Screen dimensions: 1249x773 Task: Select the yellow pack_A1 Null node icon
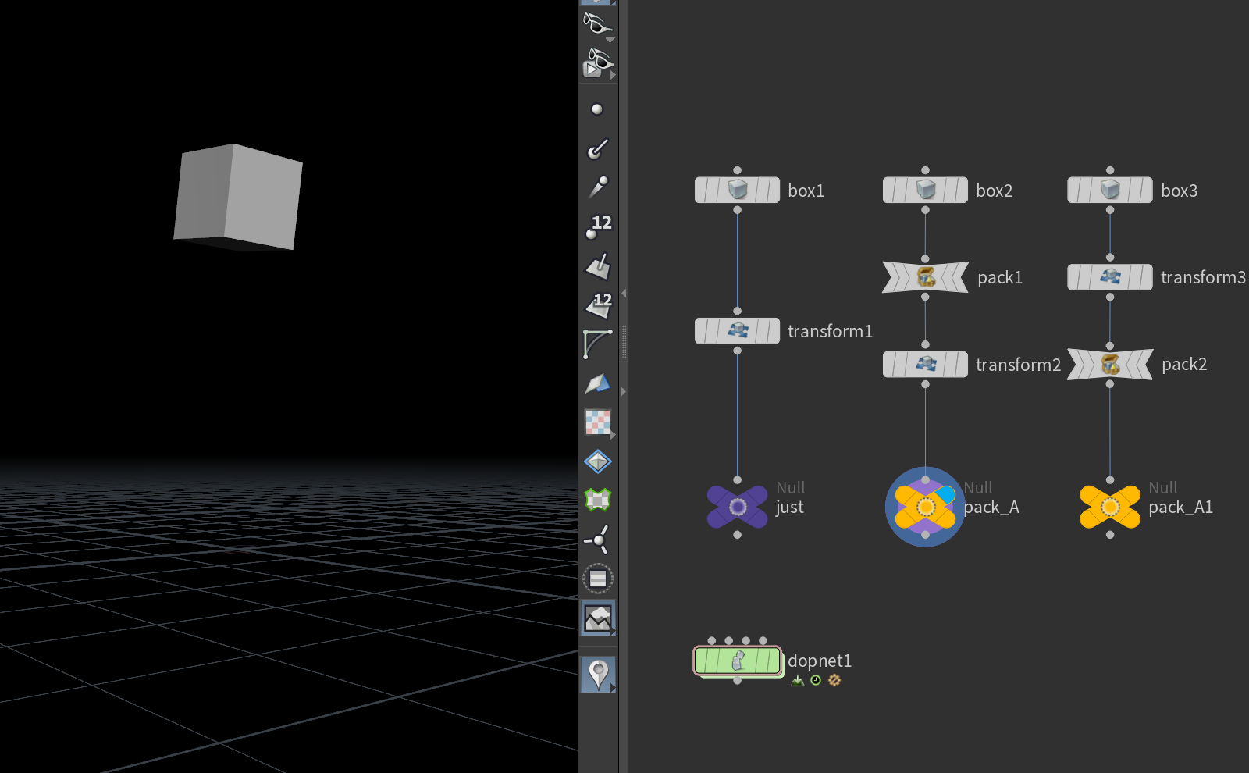point(1110,507)
